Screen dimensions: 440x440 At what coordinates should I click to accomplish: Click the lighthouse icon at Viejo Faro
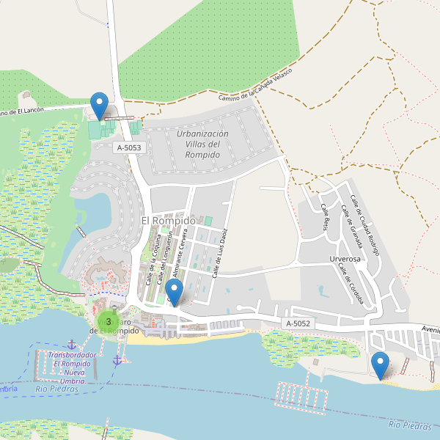point(114,310)
